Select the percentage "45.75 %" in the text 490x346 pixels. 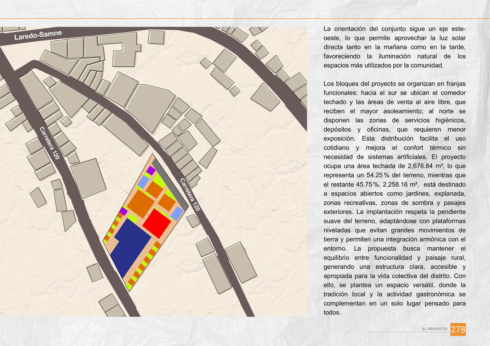click(367, 185)
